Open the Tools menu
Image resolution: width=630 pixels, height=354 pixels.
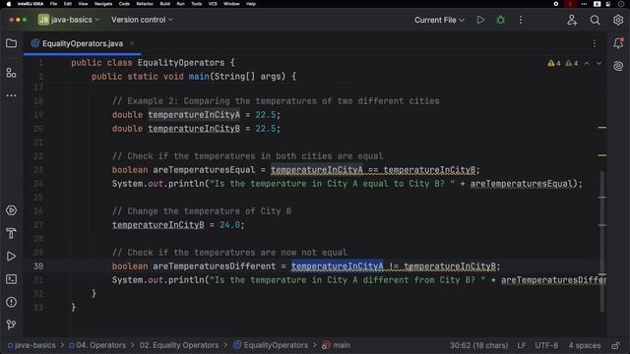pos(197,4)
